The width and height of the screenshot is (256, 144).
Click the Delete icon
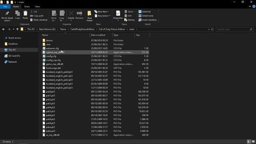[71, 13]
